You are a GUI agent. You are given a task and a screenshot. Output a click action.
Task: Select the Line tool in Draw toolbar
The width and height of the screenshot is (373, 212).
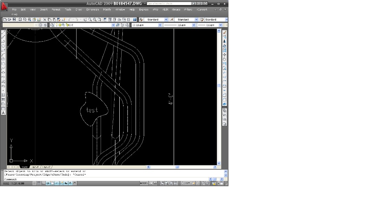[x=3, y=32]
